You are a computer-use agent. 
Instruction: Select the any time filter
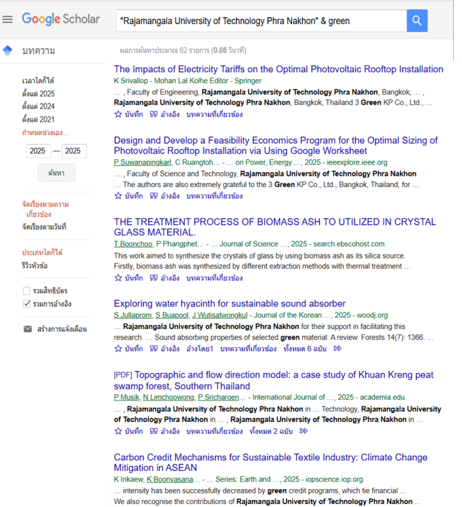pyautogui.click(x=38, y=81)
